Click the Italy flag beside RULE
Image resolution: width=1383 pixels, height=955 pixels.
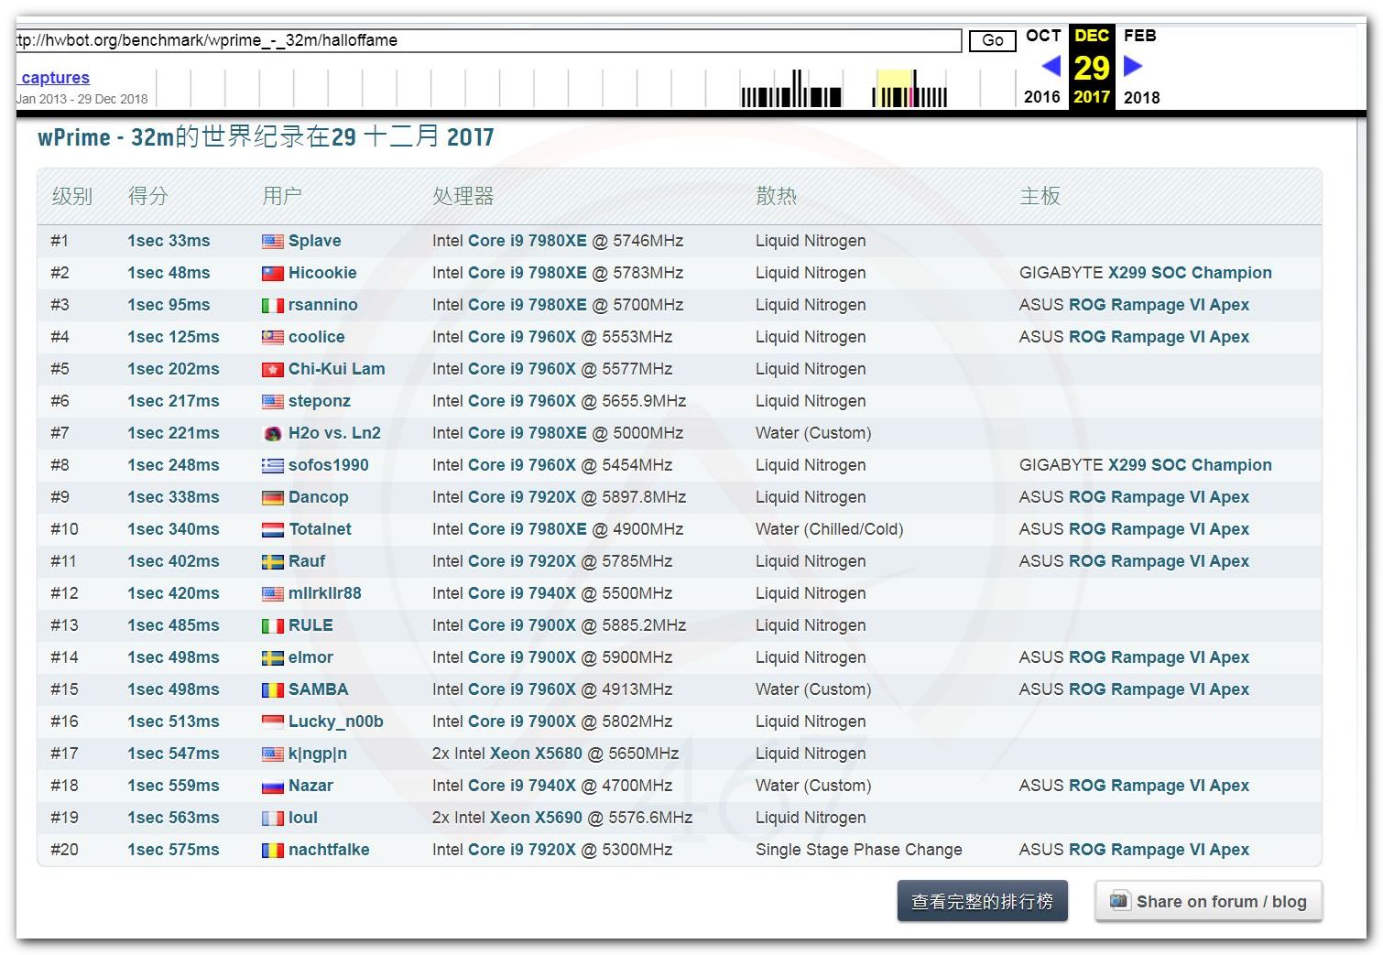click(x=272, y=626)
